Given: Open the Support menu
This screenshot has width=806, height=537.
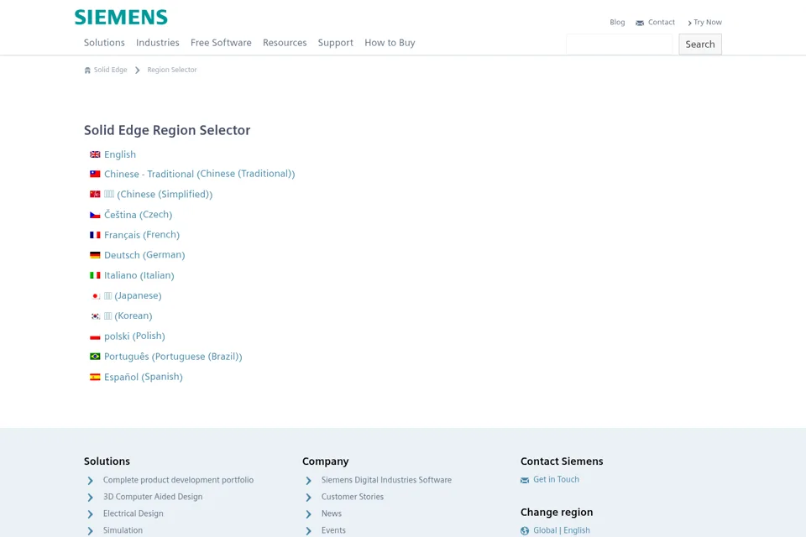Looking at the screenshot, I should (336, 43).
